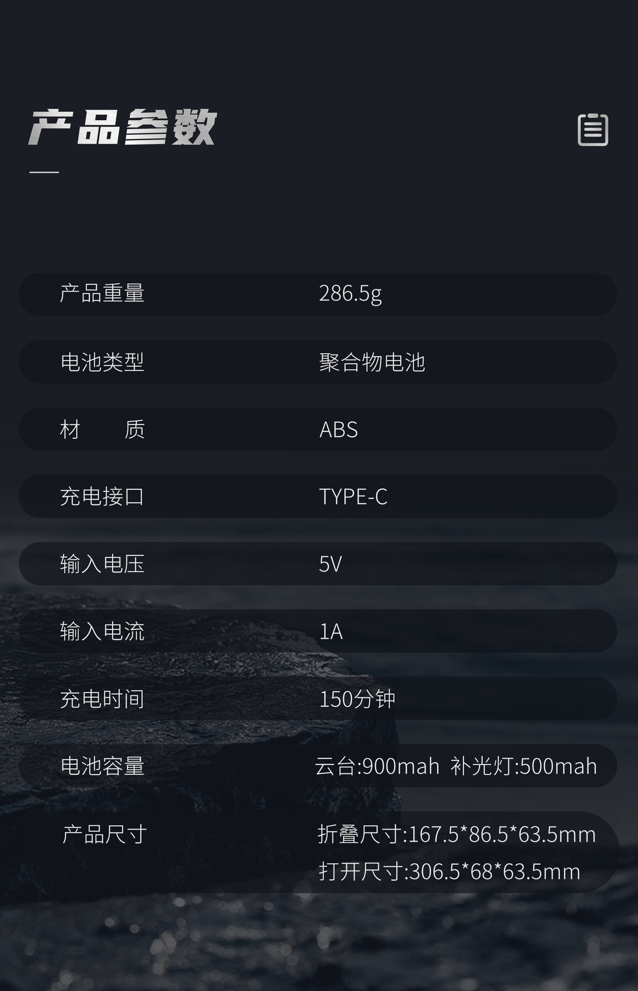This screenshot has height=991, width=638.
Task: Select the 输入电流 row label
Action: (102, 631)
